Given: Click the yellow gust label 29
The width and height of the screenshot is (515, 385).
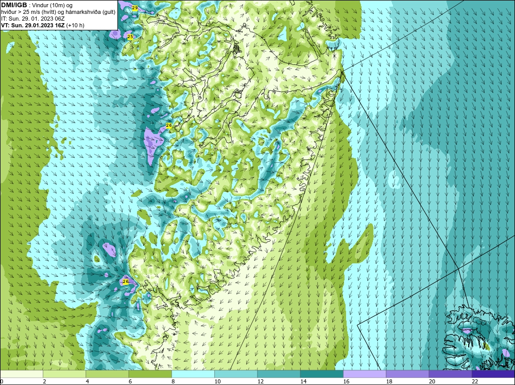Looking at the screenshot, I should click(x=134, y=8).
